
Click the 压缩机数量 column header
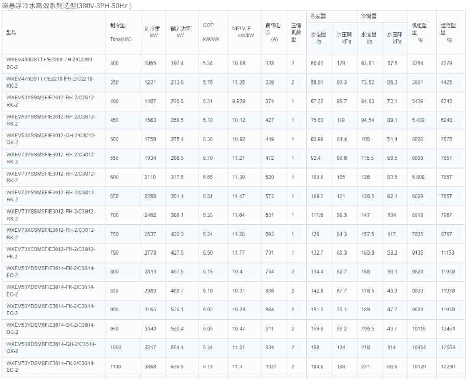tap(296, 32)
